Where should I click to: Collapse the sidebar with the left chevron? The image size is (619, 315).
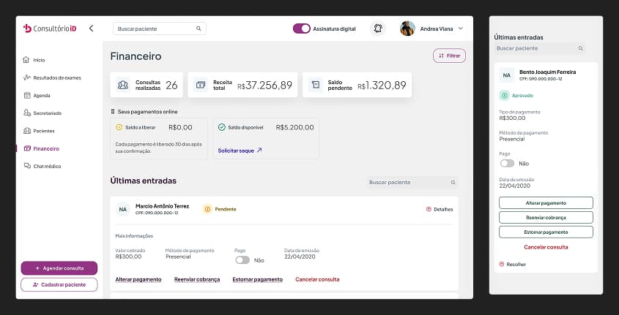coord(91,29)
